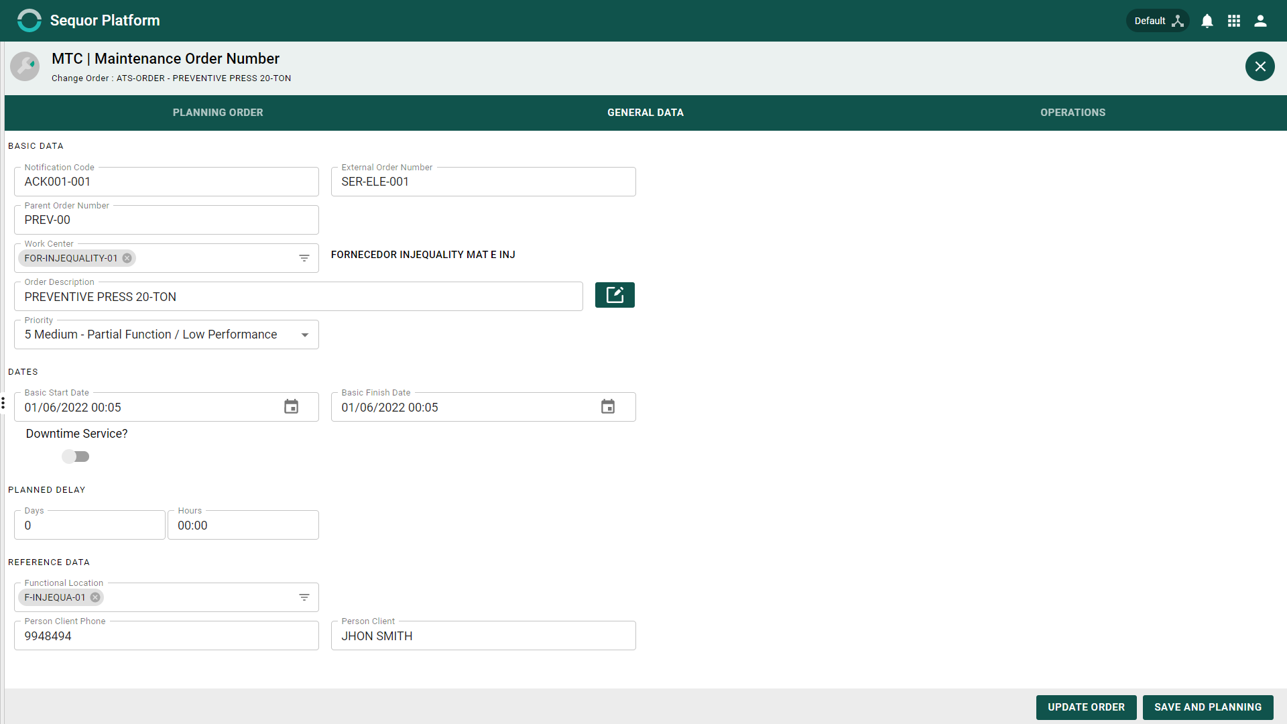Click the maintenance wrench icon

point(25,66)
